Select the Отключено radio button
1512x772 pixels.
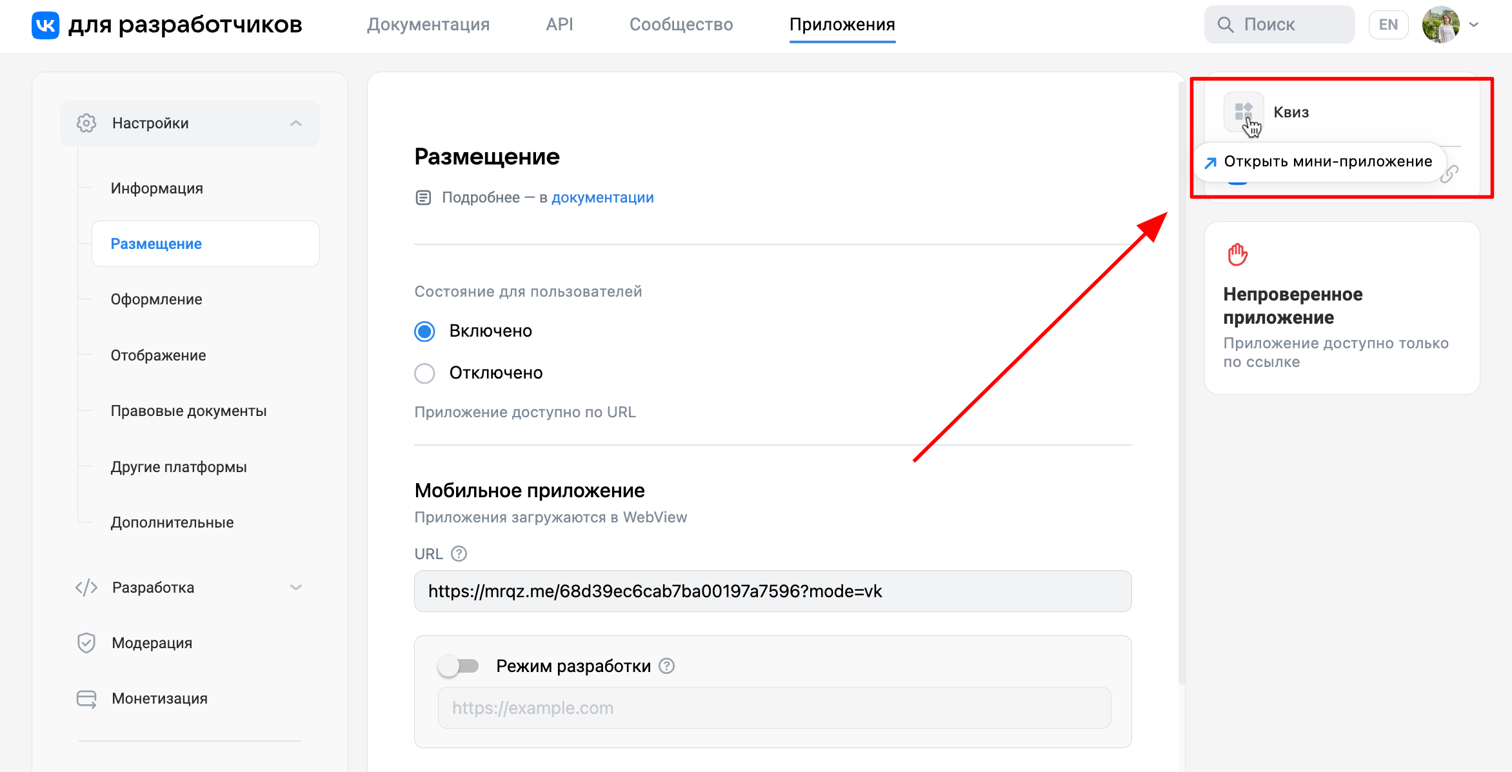click(x=424, y=373)
